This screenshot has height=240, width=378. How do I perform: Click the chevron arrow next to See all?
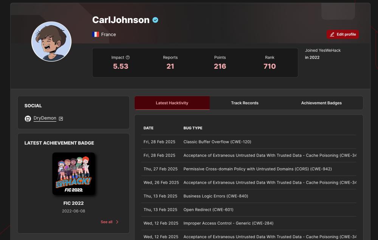coord(117,222)
